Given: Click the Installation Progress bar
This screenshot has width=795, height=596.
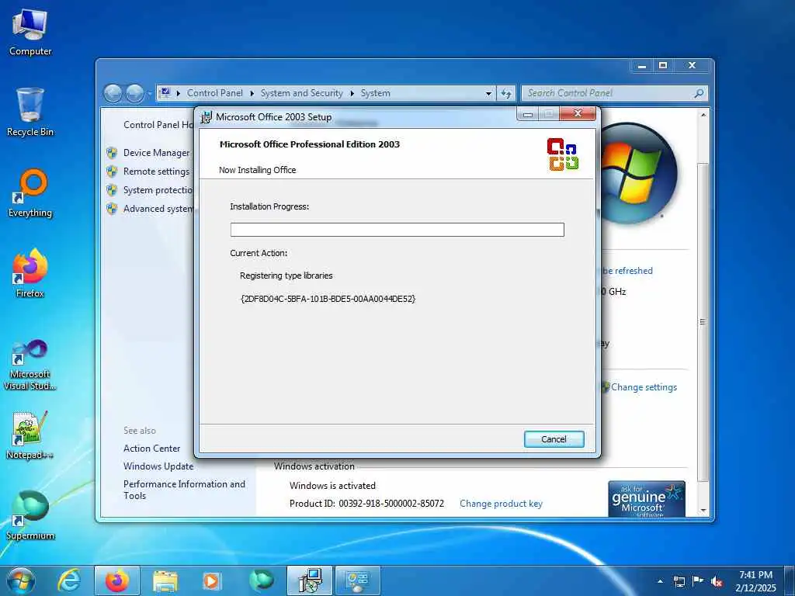Looking at the screenshot, I should pyautogui.click(x=397, y=230).
